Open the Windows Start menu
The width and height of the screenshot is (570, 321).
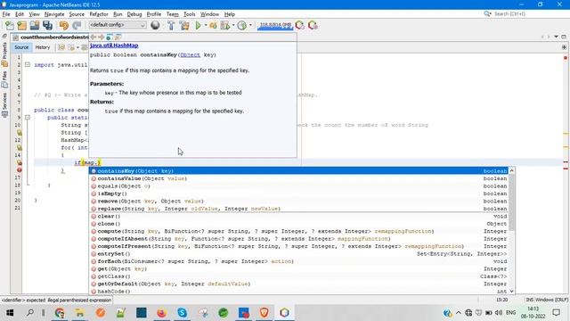[x=10, y=313]
